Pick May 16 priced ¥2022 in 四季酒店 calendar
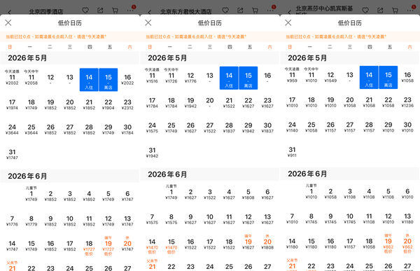The image size is (420, 271). pos(127,80)
